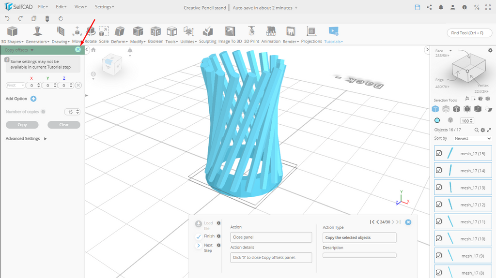Click the home view icon

(93, 50)
